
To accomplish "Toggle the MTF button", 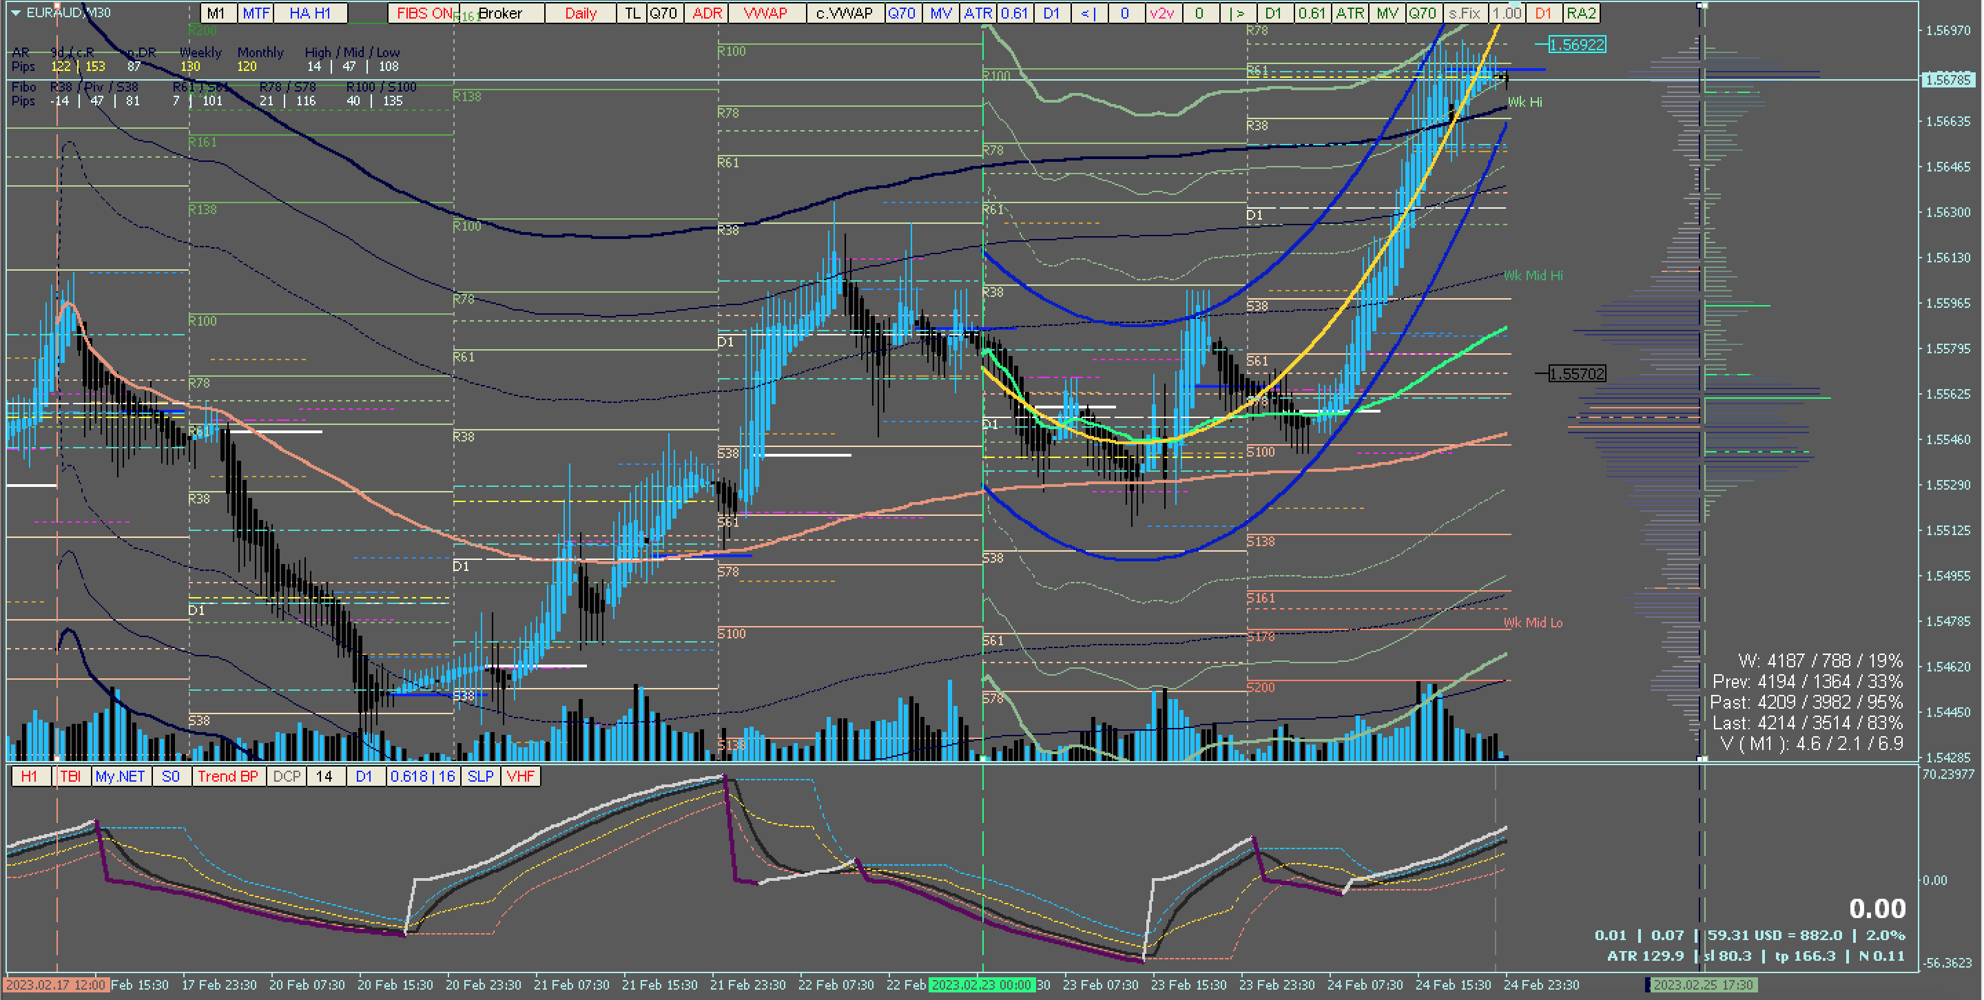I will 256,13.
